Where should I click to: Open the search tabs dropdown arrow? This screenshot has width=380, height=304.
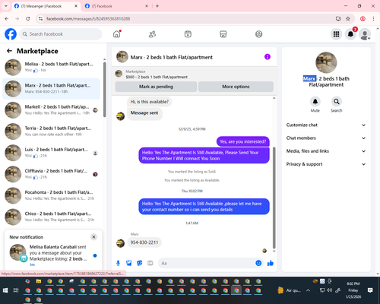pyautogui.click(x=6, y=6)
